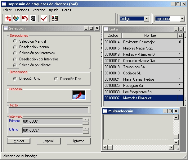The height and width of the screenshot is (160, 188).
Task: Maximize the Selección sub-window
Action: tap(92, 28)
